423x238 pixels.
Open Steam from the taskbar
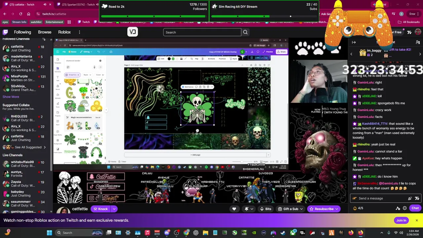click(283, 233)
